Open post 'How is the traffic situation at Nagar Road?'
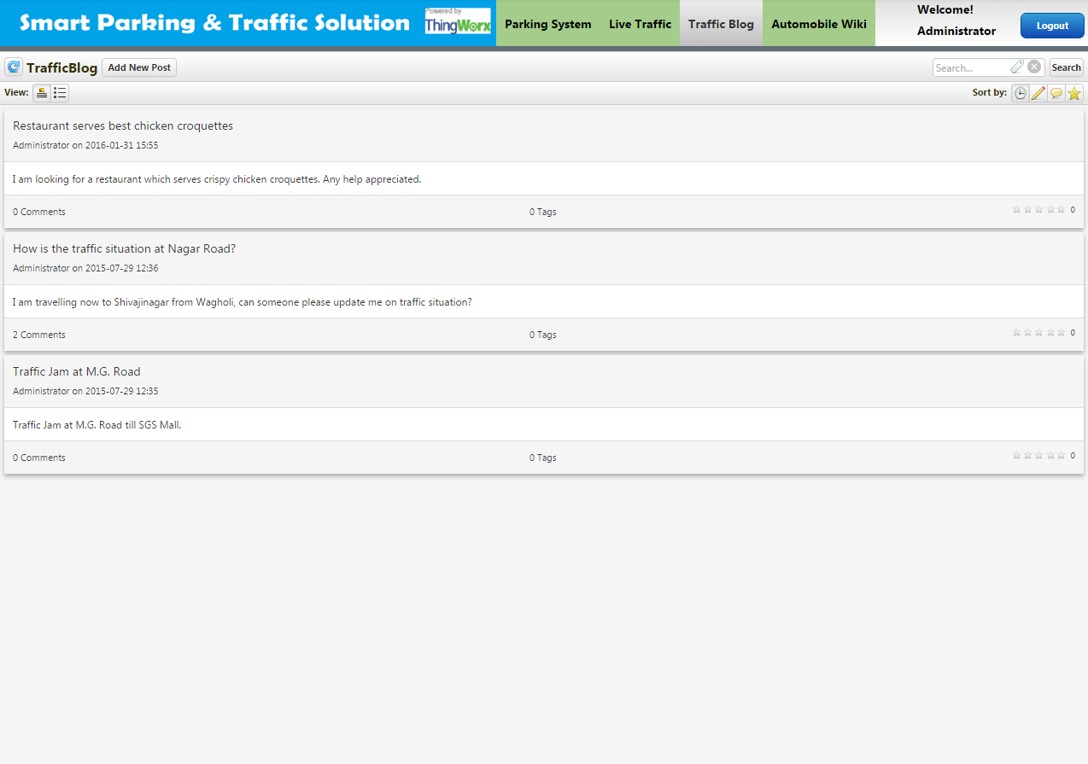This screenshot has width=1088, height=764. [124, 248]
